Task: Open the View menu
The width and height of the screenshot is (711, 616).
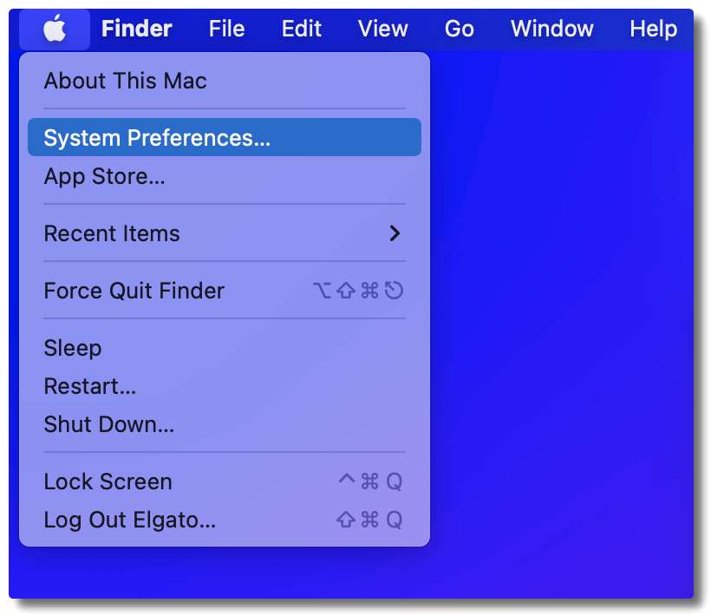Action: click(382, 29)
